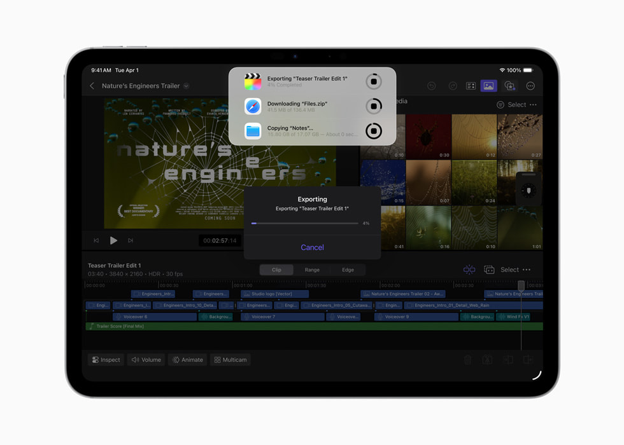Screen dimensions: 624x445
Task: Cancel the Teaser Trailer export
Action: (312, 247)
